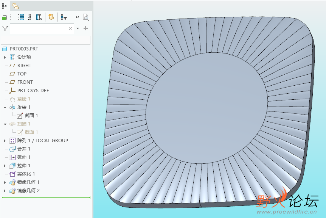Open the tree settings list icon
The height and width of the screenshot is (218, 326).
(x=86, y=17)
